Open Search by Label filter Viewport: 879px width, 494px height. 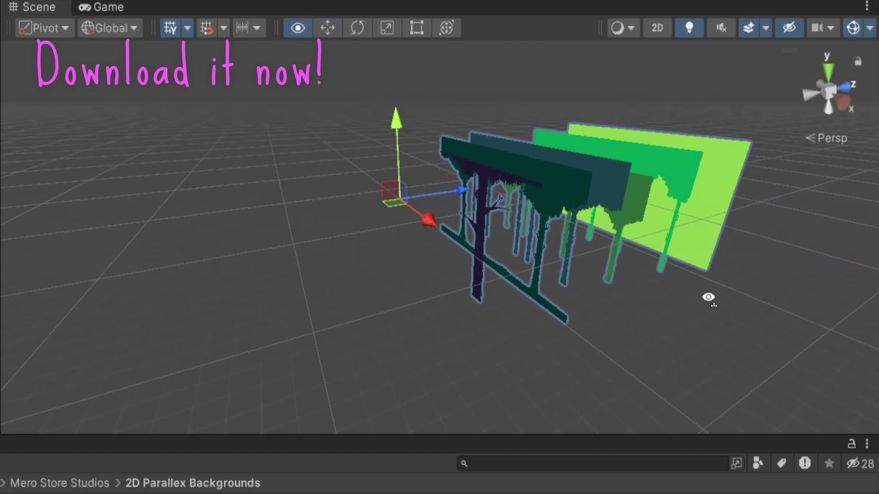pos(781,463)
